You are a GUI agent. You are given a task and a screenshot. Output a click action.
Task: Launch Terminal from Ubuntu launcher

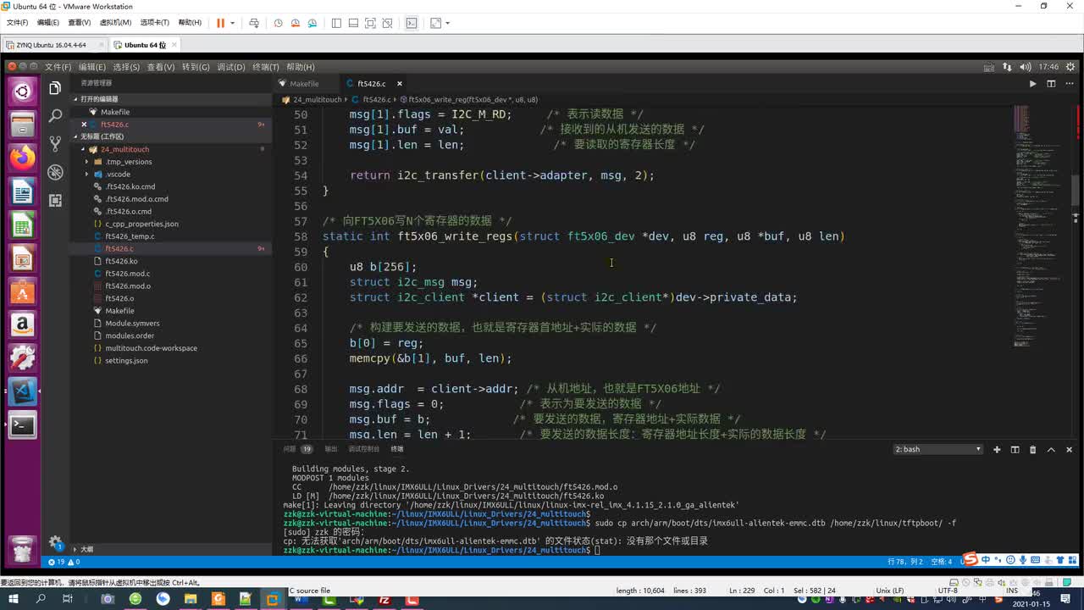[22, 424]
